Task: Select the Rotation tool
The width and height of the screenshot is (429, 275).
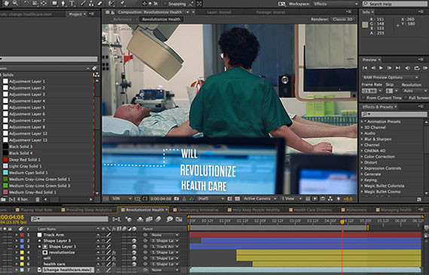Action: [26, 4]
